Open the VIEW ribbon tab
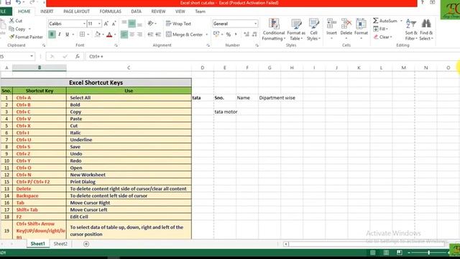Screen dimensions: 460x259 click(x=180, y=12)
